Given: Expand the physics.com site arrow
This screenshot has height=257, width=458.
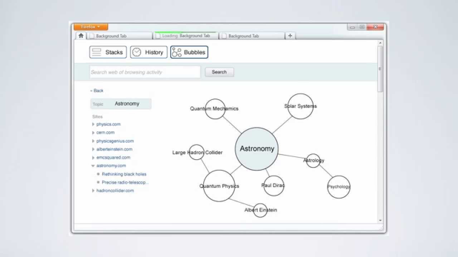Looking at the screenshot, I should coord(93,124).
